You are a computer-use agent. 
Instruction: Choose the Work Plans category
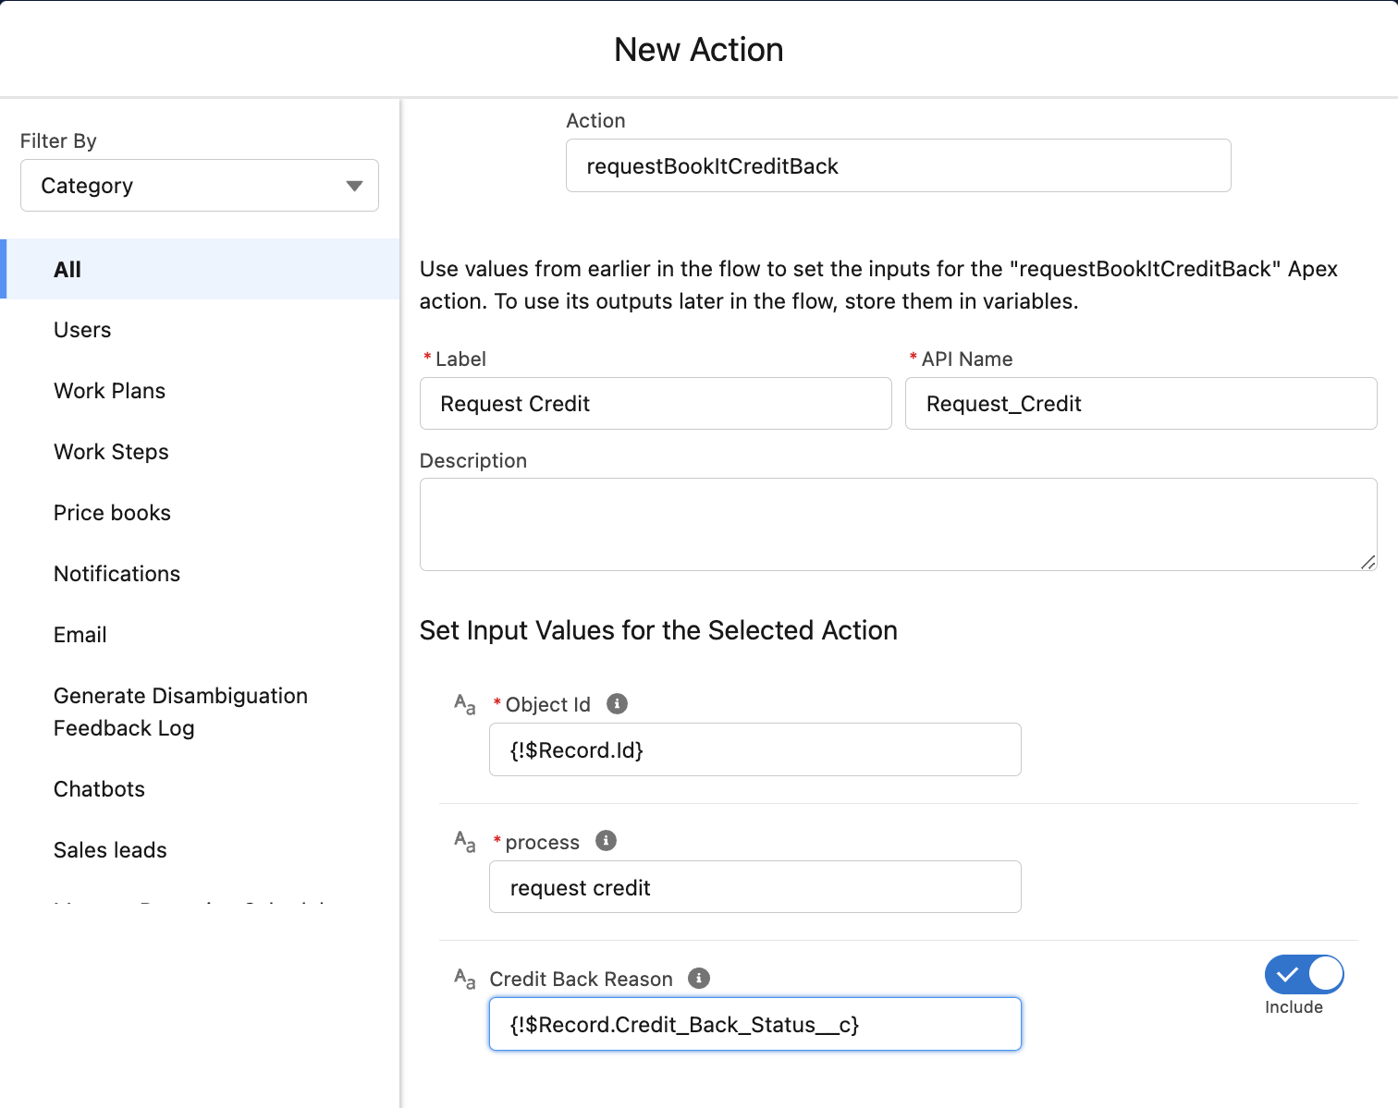pyautogui.click(x=109, y=391)
